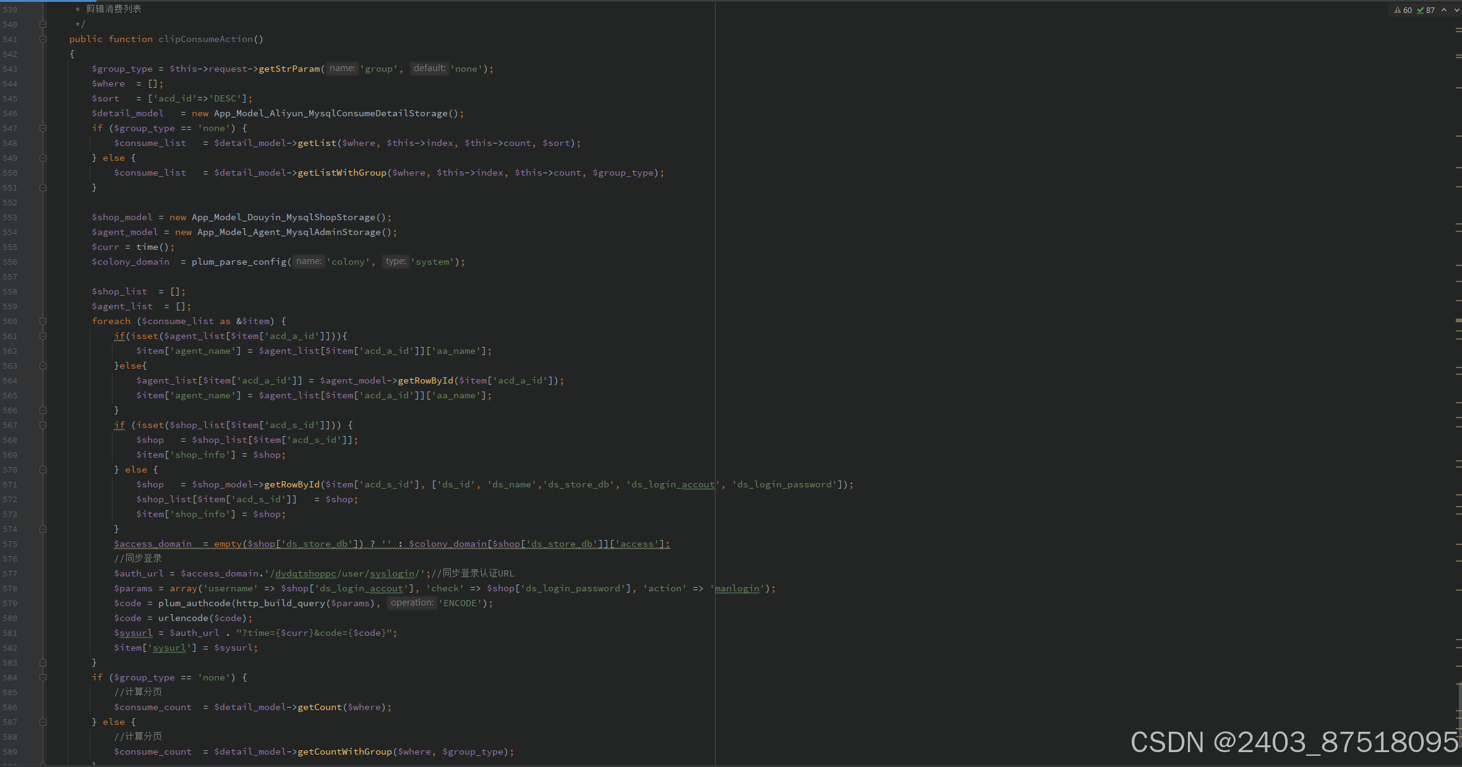Viewport: 1462px width, 767px height.
Task: Click the error stripe mark beside line 560
Action: (x=1458, y=320)
